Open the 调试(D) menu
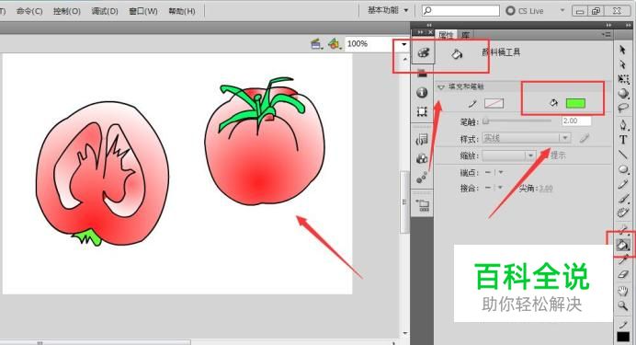Screen dimensions: 636x345 105,11
